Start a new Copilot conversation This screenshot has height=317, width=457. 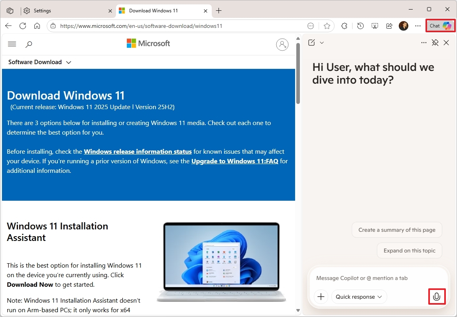click(x=311, y=42)
